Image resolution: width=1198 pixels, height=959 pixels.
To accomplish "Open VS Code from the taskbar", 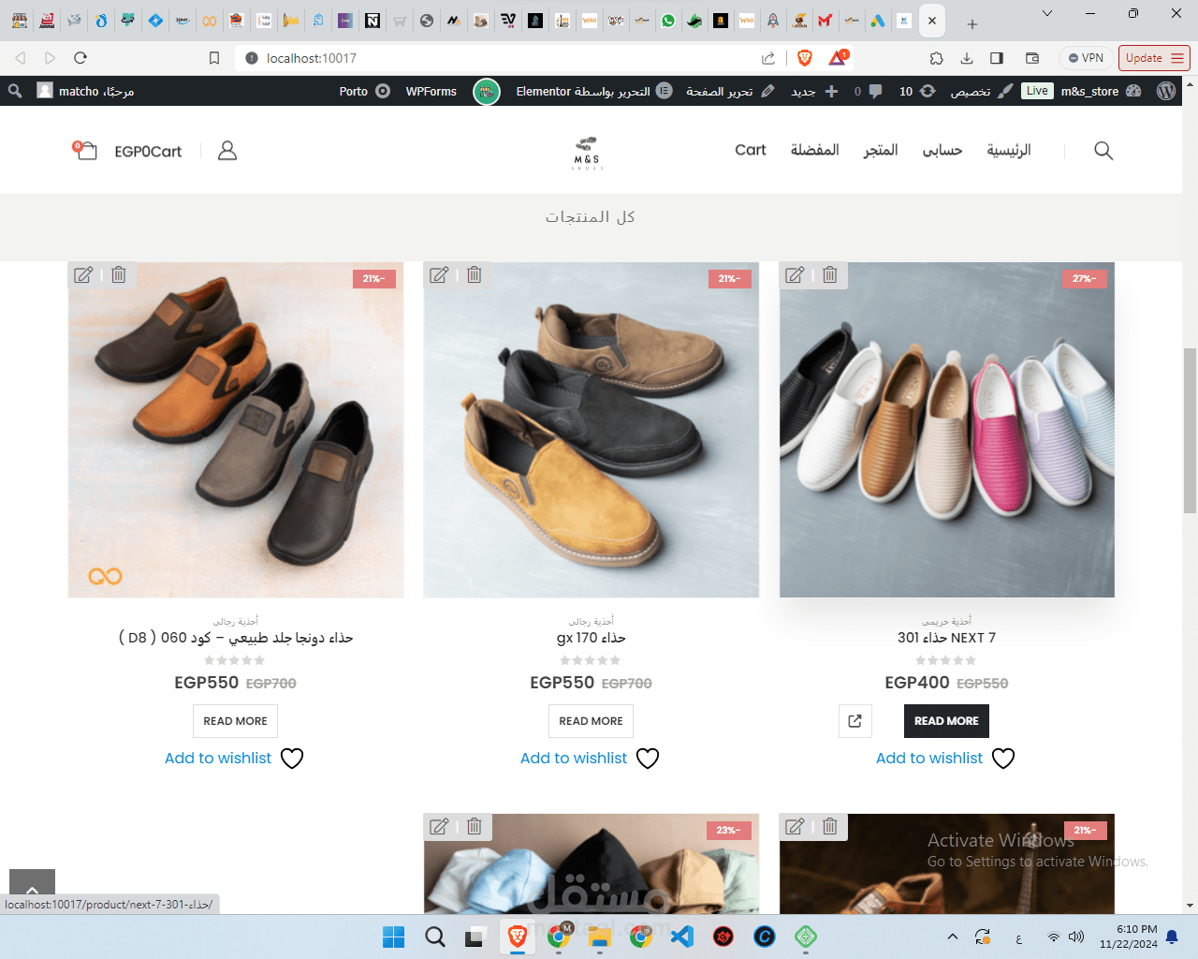I will (682, 937).
